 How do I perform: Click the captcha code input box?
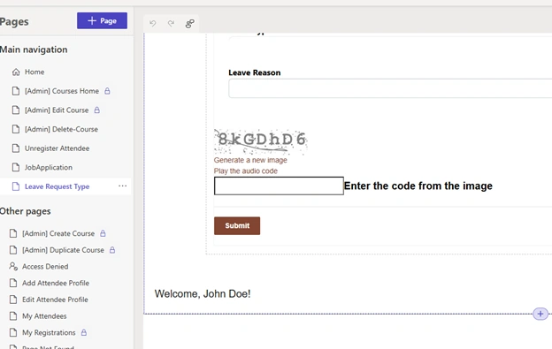pyautogui.click(x=279, y=186)
